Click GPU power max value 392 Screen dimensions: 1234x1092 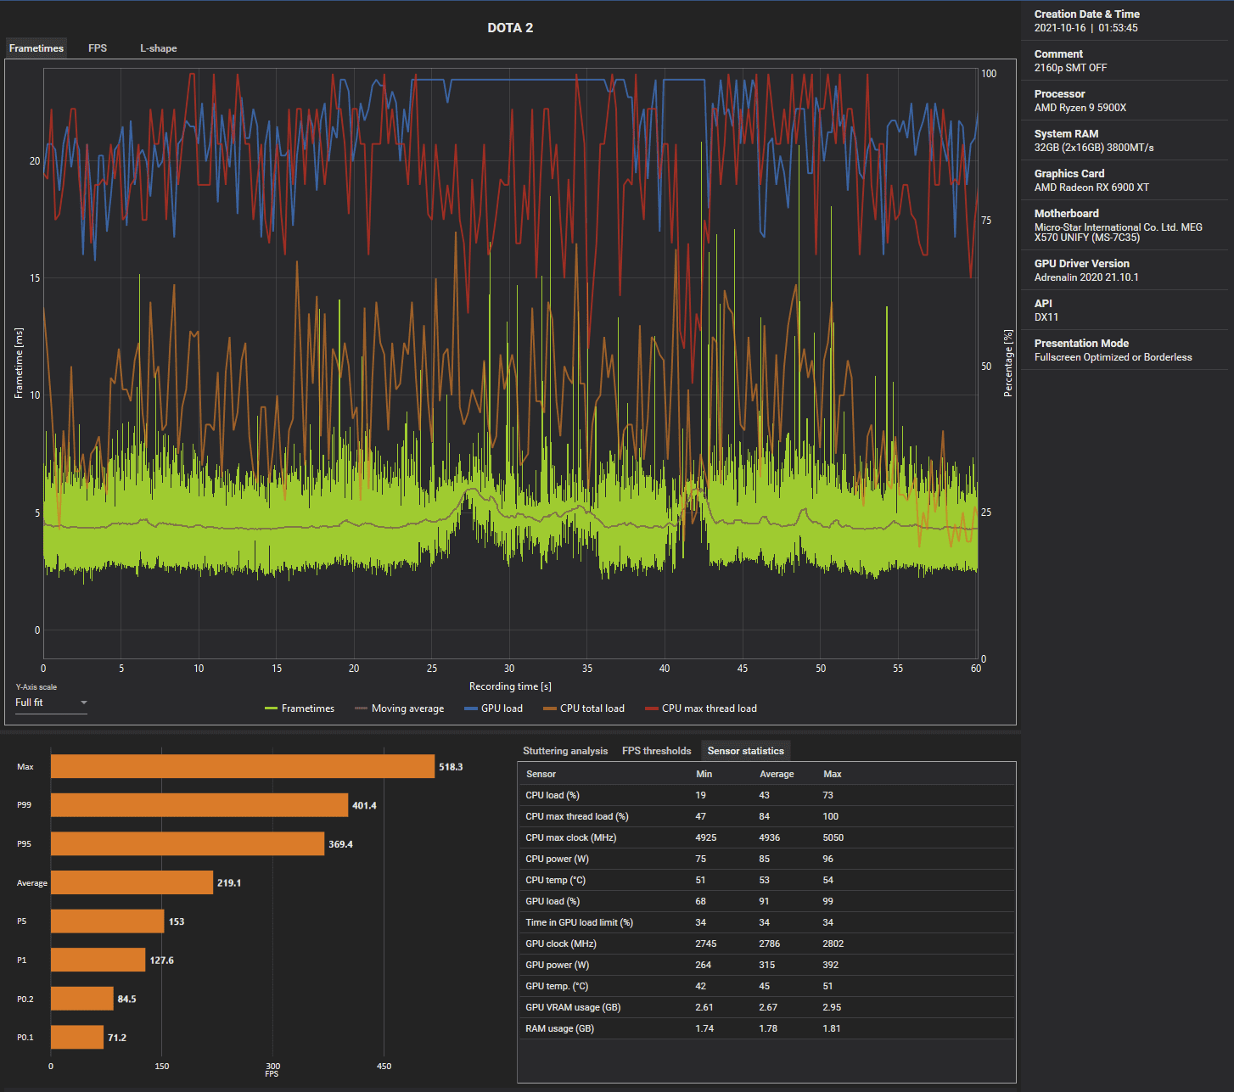(831, 965)
